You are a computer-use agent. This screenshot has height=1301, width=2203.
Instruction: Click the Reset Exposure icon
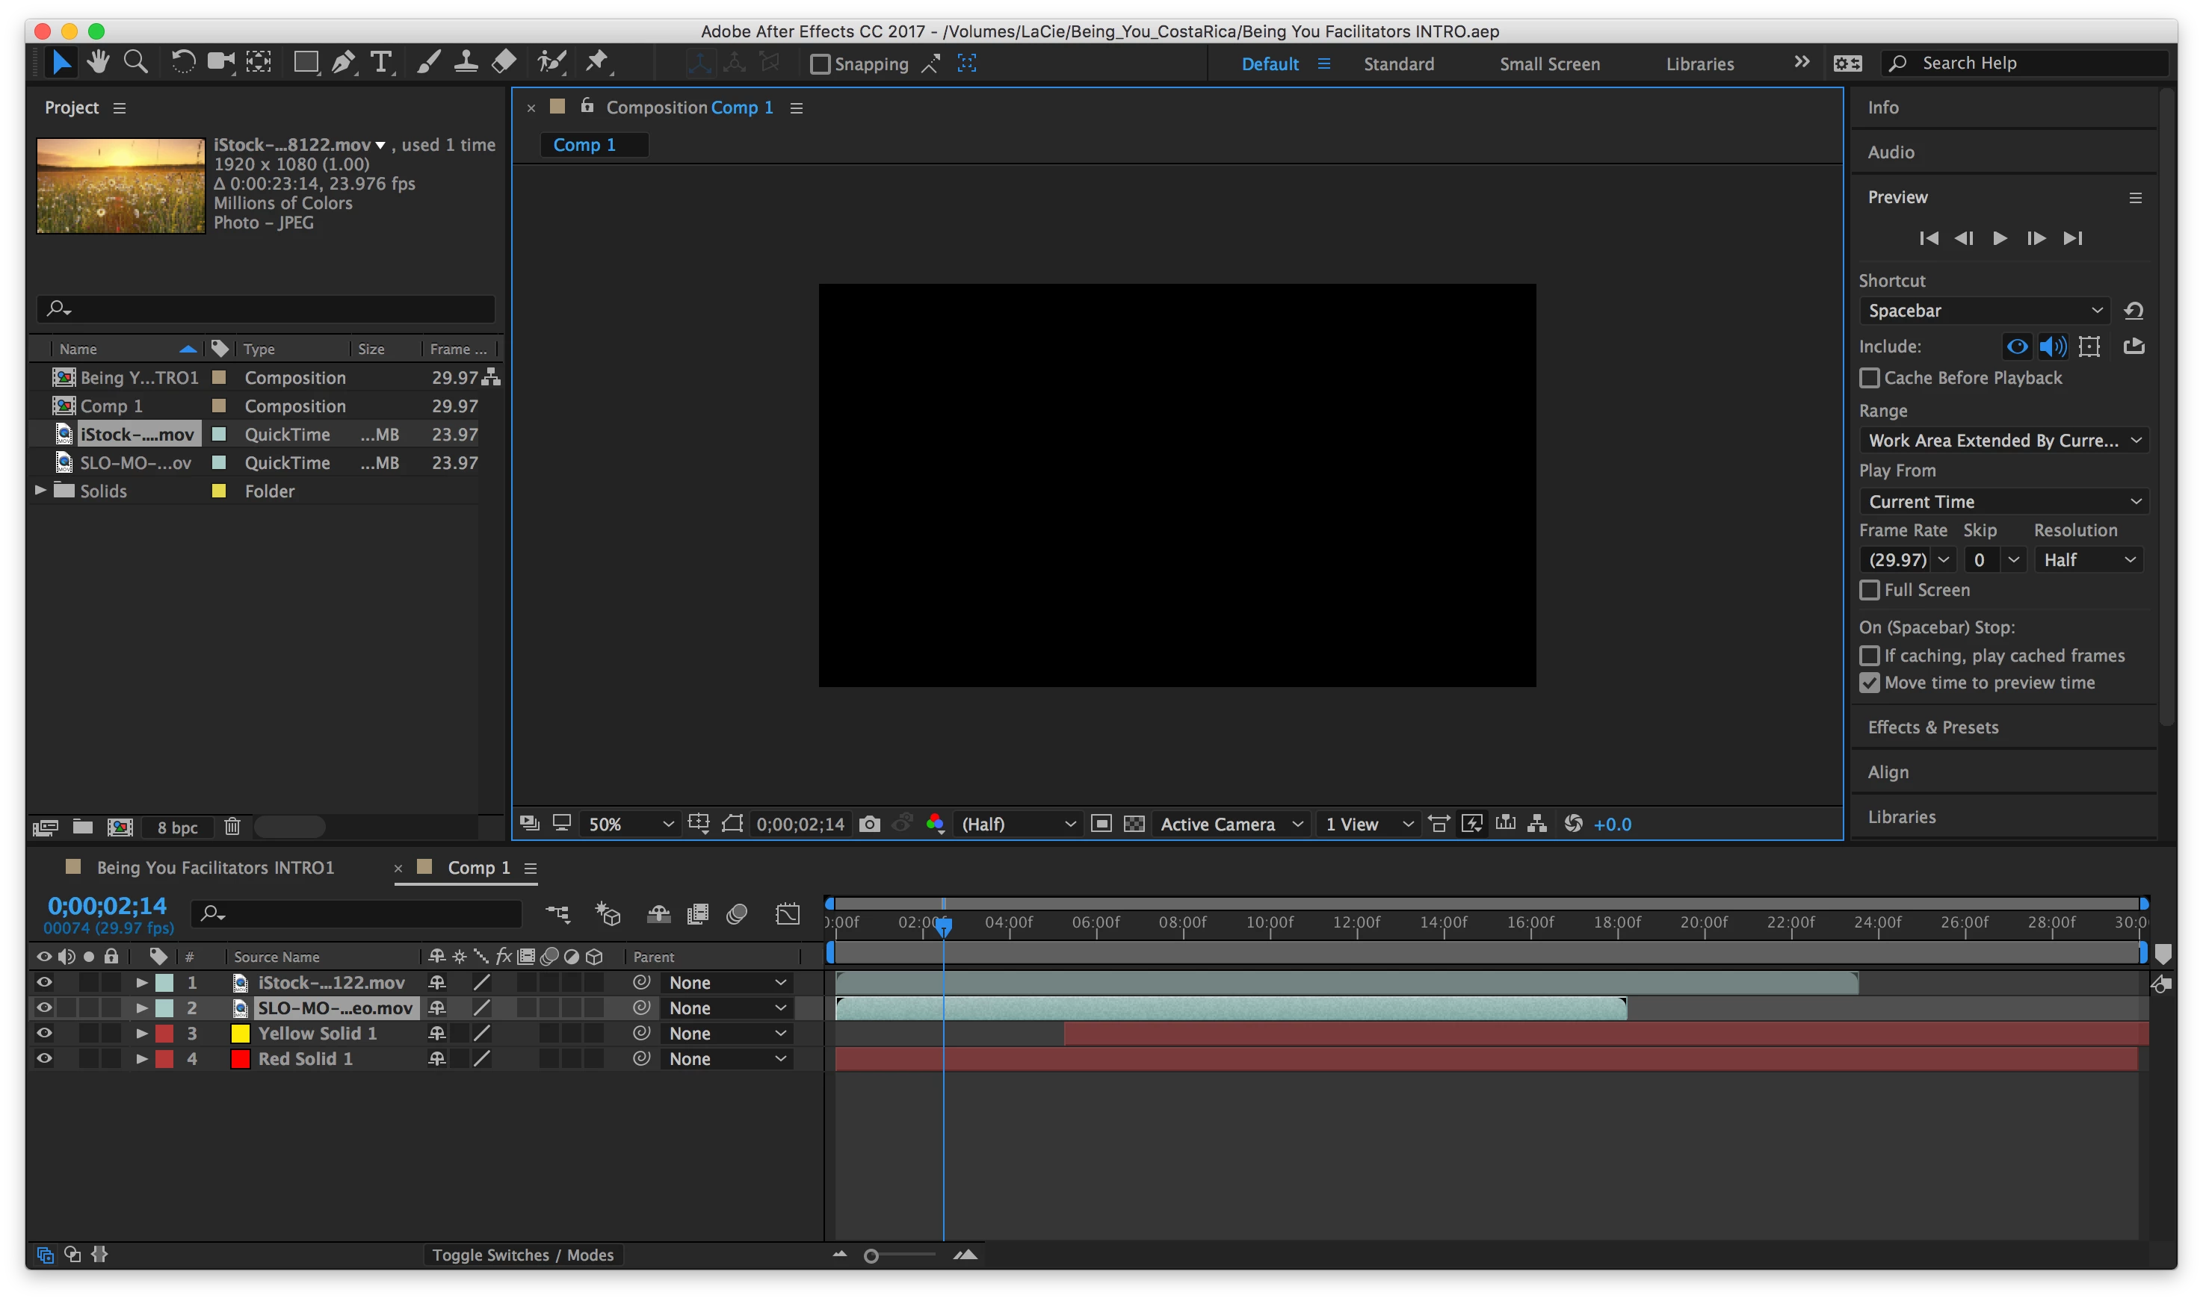pos(1573,824)
